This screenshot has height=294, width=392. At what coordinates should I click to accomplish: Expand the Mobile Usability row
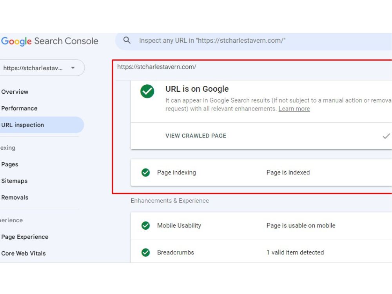[x=261, y=225]
